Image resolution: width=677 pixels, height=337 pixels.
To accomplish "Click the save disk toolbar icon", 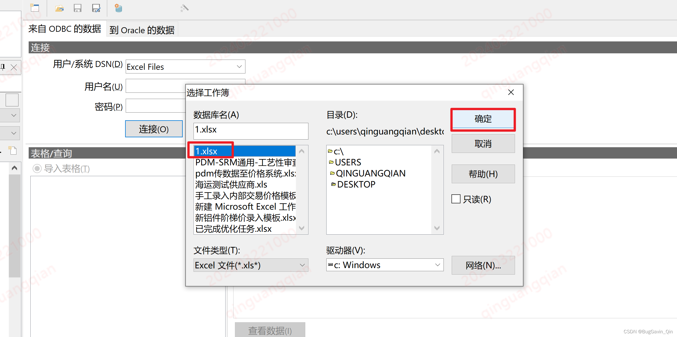I will [x=77, y=8].
